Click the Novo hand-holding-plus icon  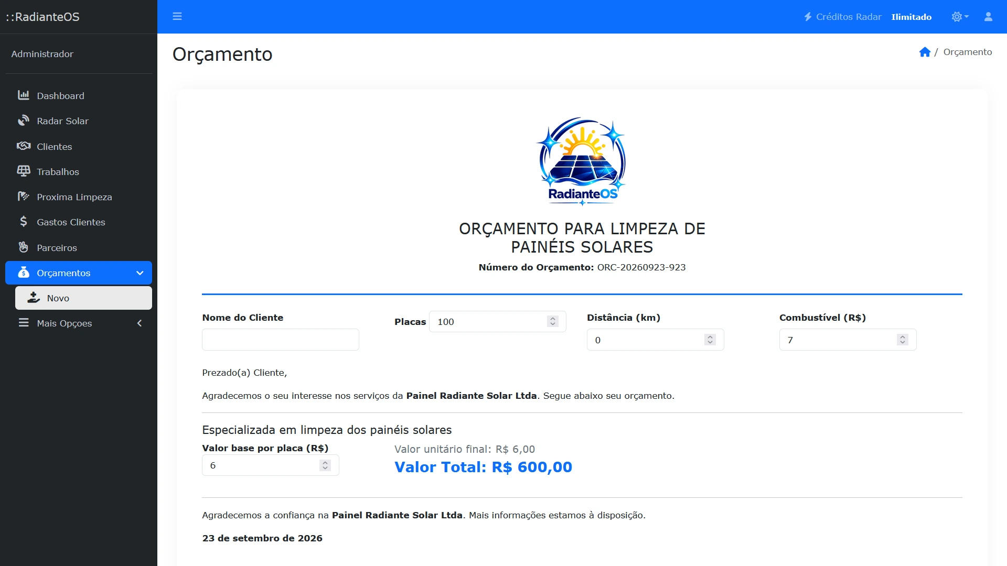pos(34,298)
